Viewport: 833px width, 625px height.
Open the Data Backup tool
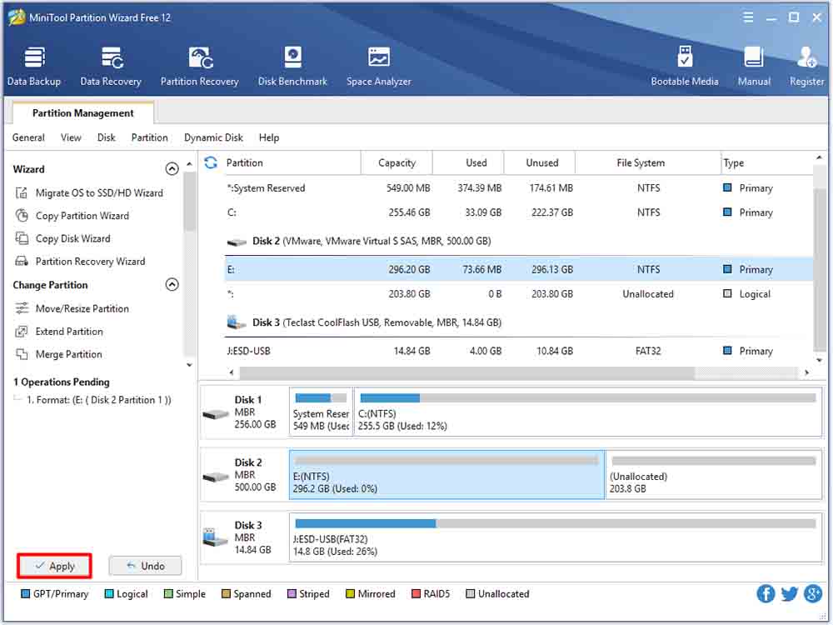pos(34,67)
